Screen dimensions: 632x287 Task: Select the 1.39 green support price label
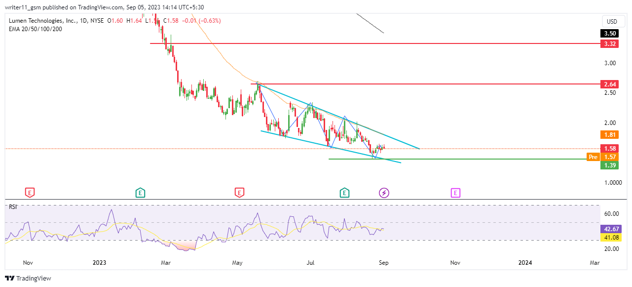[x=610, y=165]
